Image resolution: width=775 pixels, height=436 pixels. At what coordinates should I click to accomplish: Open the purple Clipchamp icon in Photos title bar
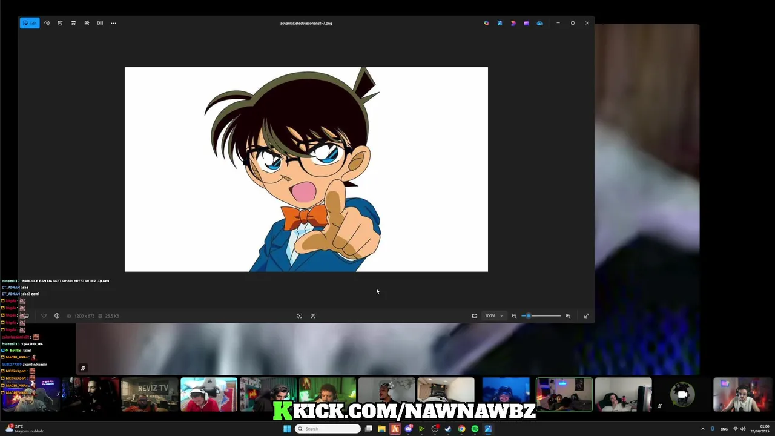click(526, 23)
